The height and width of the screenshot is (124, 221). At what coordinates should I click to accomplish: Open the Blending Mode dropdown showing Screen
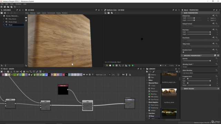[x=201, y=67]
